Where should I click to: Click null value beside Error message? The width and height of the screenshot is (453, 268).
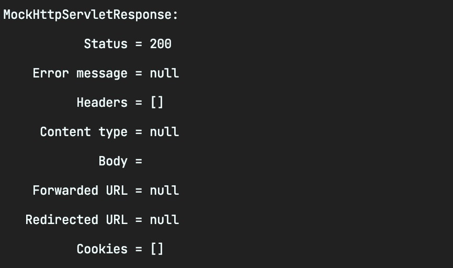(x=164, y=73)
